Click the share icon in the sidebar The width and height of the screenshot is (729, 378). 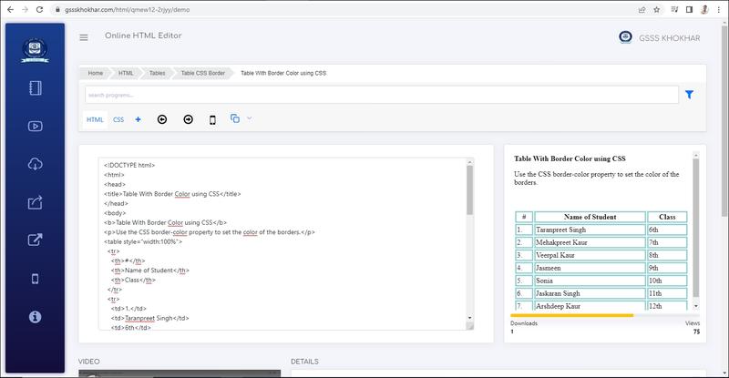36,202
